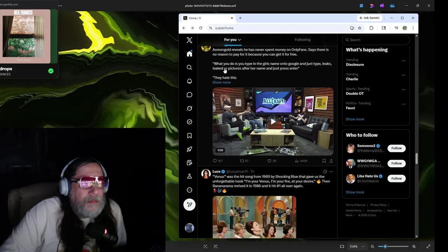Open the X logo home link
Viewport: 448px width, 252px height.
click(x=189, y=40)
